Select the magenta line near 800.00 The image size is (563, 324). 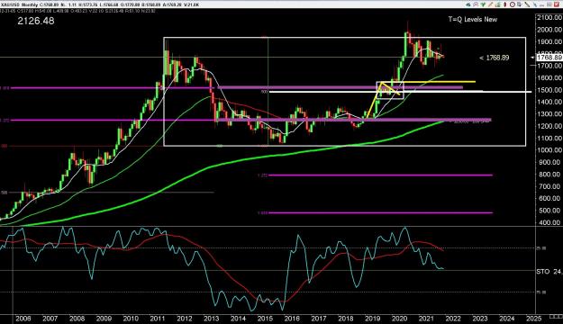(381, 175)
